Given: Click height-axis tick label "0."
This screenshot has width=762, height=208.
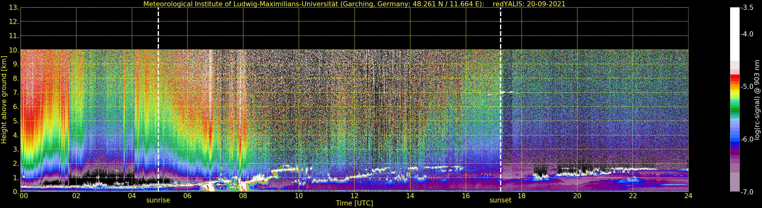Looking at the screenshot, I should pos(16,192).
